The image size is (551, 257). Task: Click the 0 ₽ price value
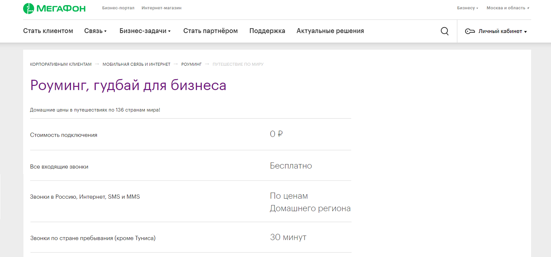pos(276,134)
